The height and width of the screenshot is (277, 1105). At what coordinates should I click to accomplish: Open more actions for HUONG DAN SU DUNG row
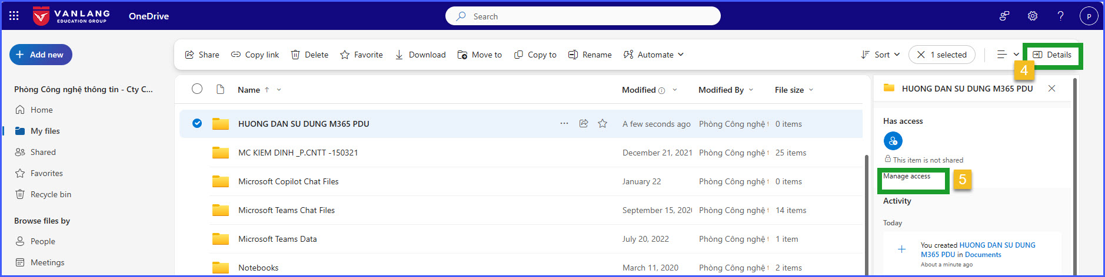[x=564, y=123]
